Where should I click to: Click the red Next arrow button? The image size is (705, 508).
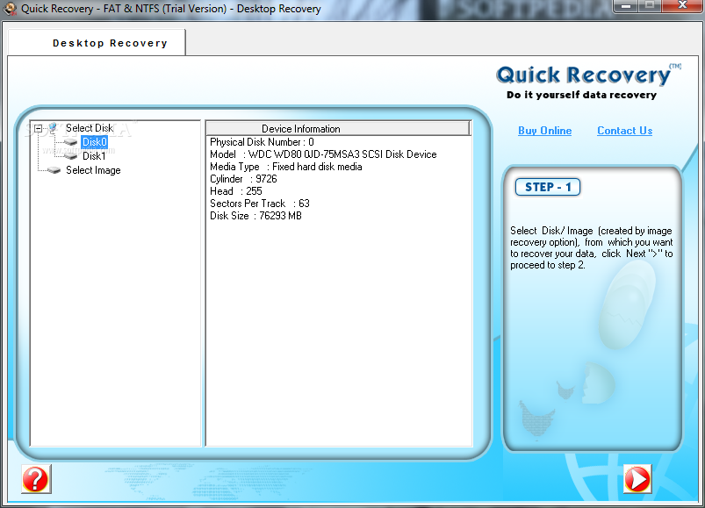[x=637, y=479]
